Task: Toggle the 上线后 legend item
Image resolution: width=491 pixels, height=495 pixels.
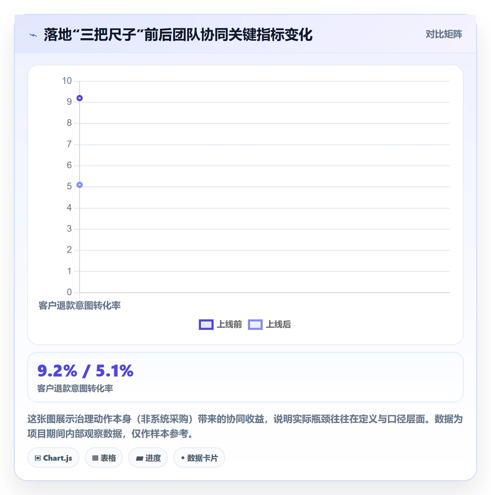Action: (x=269, y=325)
